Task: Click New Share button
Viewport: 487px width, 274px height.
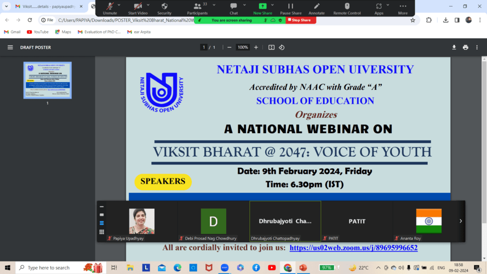Action: (262, 8)
